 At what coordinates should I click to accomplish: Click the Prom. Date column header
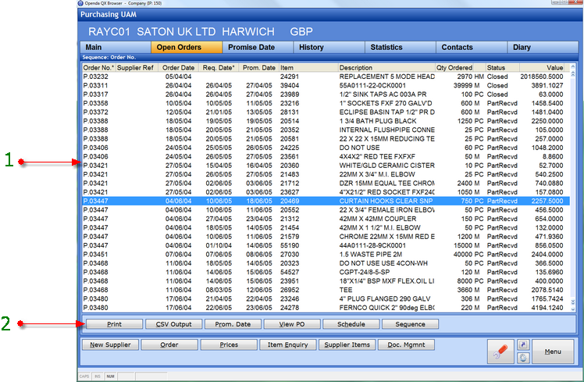[258, 68]
